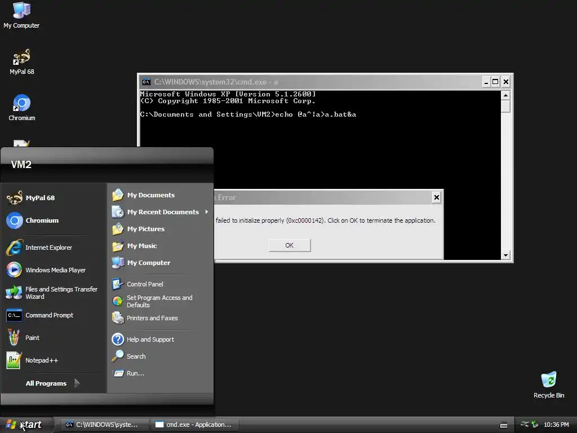Select Chromium desktop shortcut
Image resolution: width=577 pixels, height=433 pixels.
click(22, 108)
